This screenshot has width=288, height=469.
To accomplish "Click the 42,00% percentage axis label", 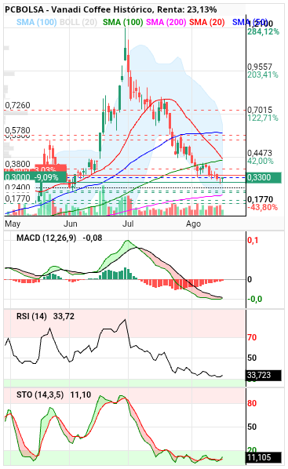I will (261, 161).
